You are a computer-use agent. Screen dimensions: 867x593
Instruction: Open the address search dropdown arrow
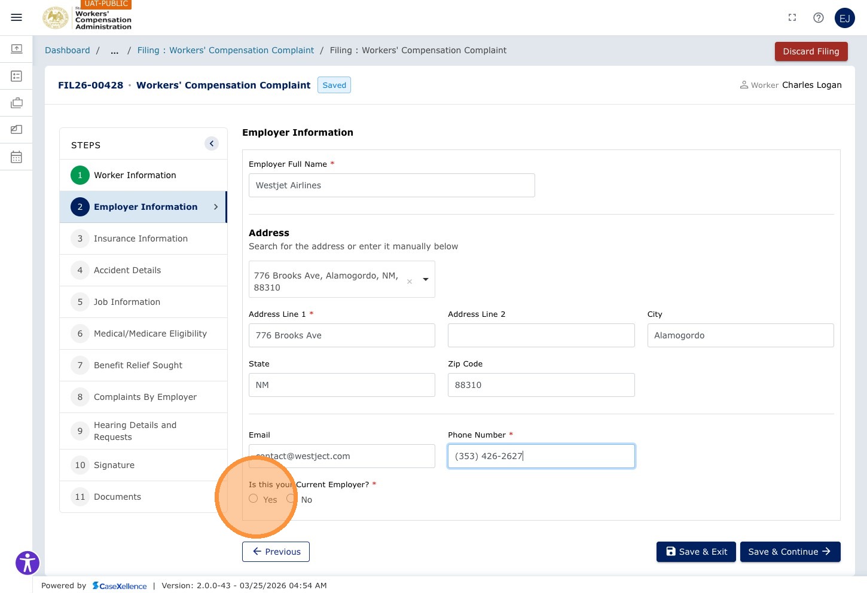426,279
